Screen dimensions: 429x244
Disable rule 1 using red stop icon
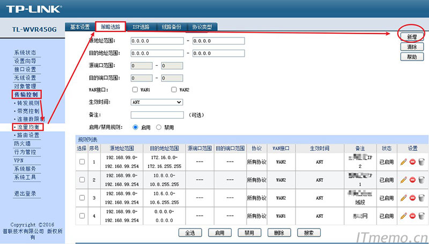[412, 162]
